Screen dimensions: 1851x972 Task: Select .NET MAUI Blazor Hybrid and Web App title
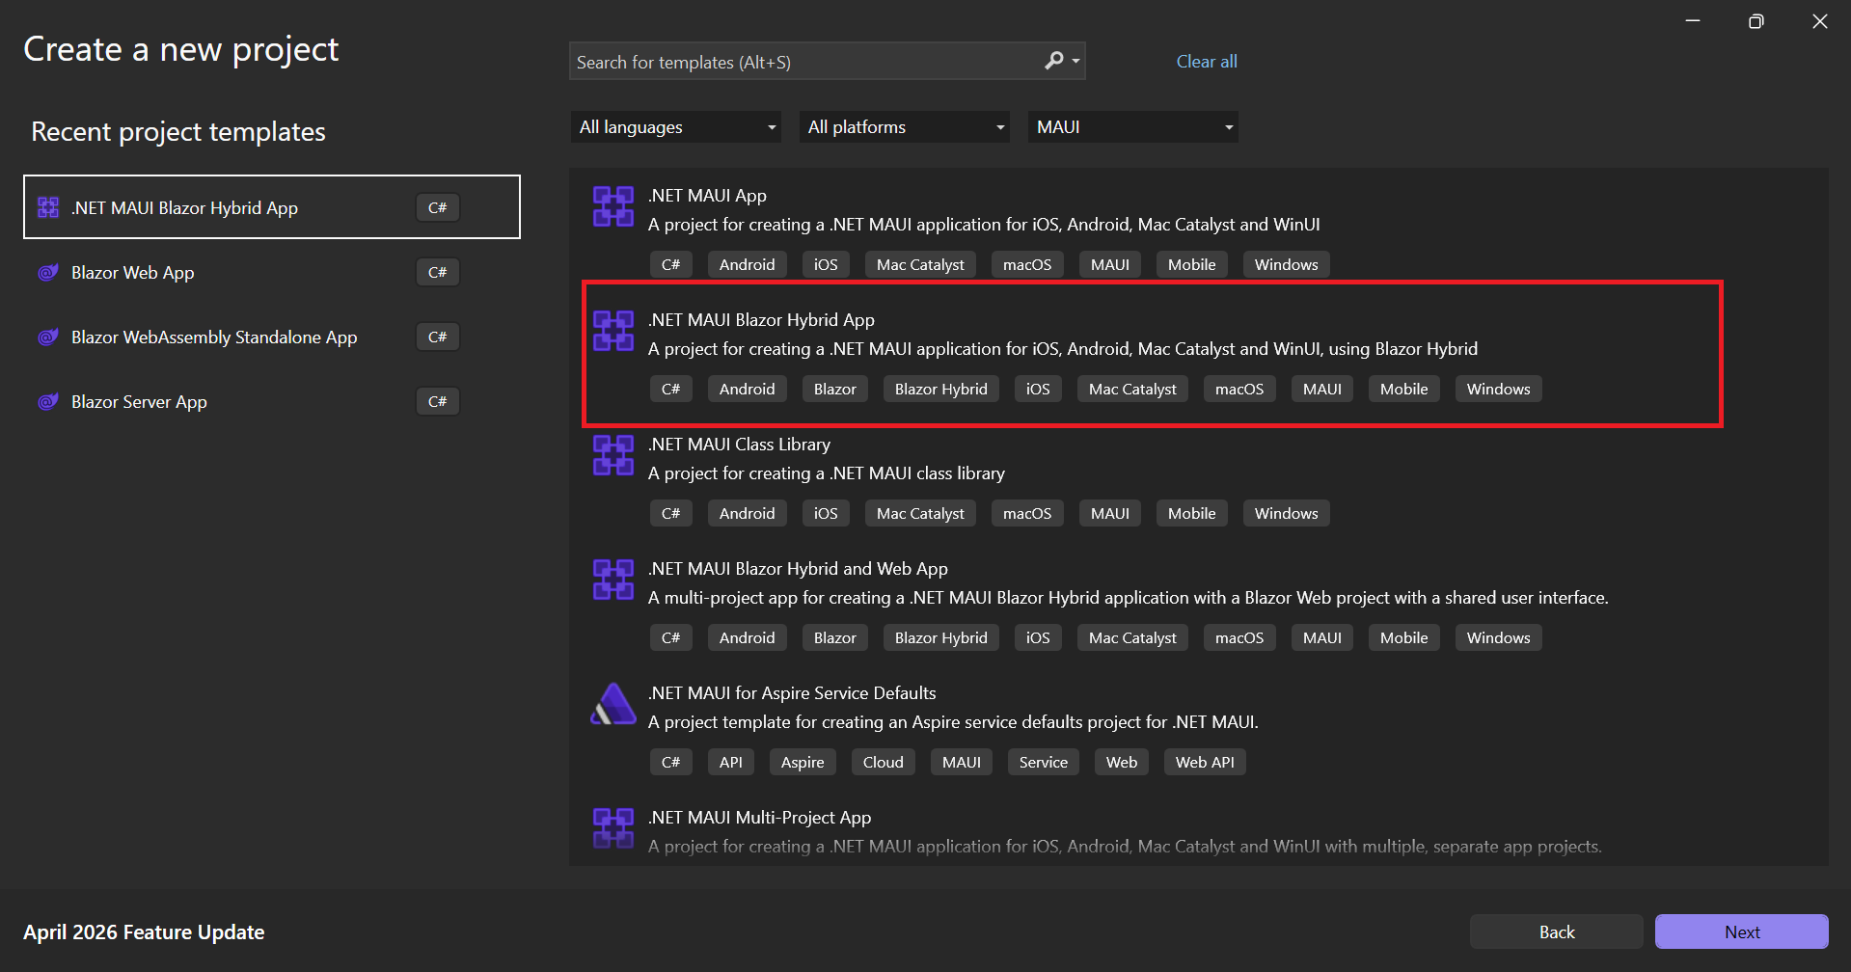click(798, 569)
